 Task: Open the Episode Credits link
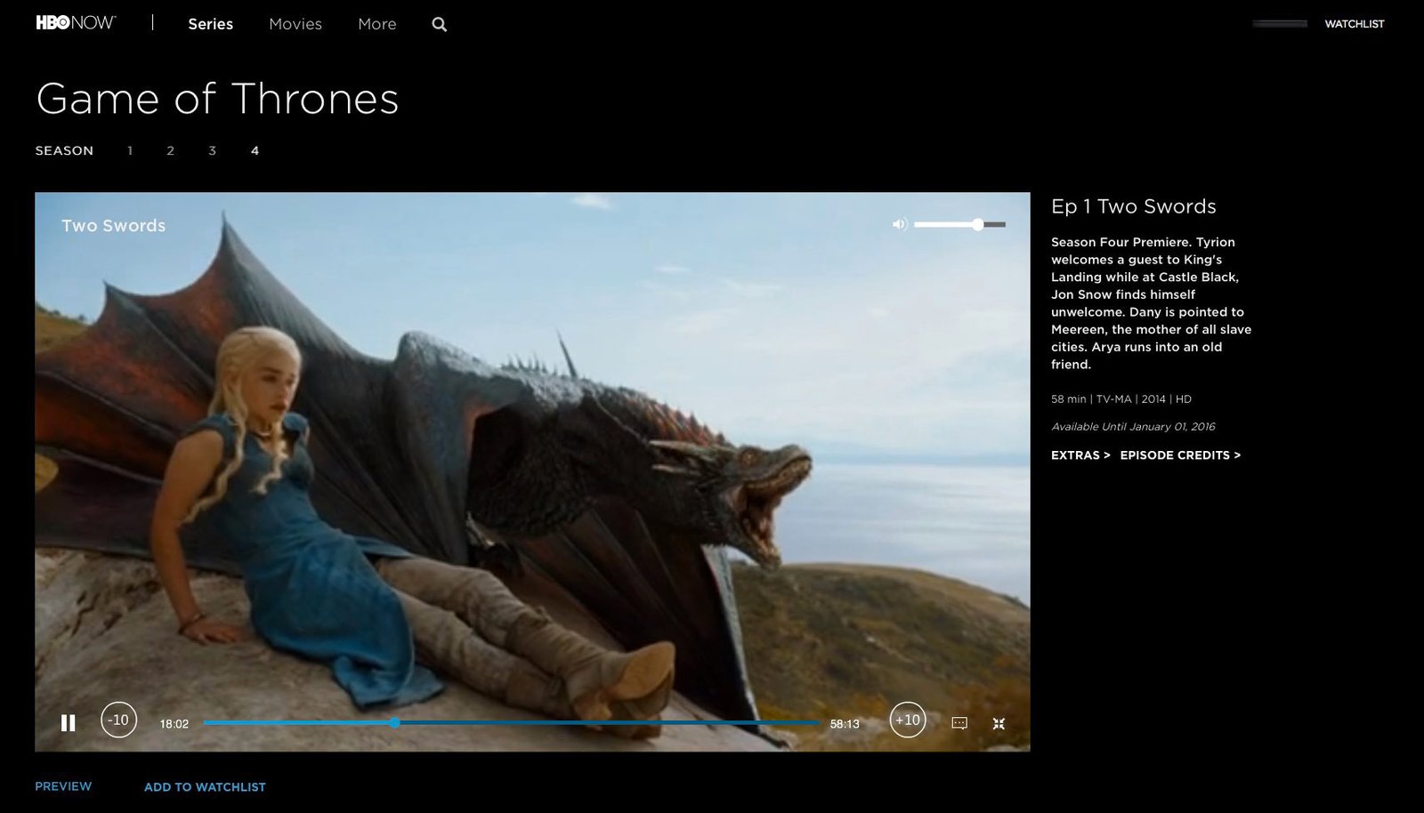(x=1180, y=455)
